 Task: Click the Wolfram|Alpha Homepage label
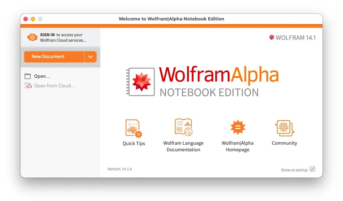pyautogui.click(x=238, y=147)
